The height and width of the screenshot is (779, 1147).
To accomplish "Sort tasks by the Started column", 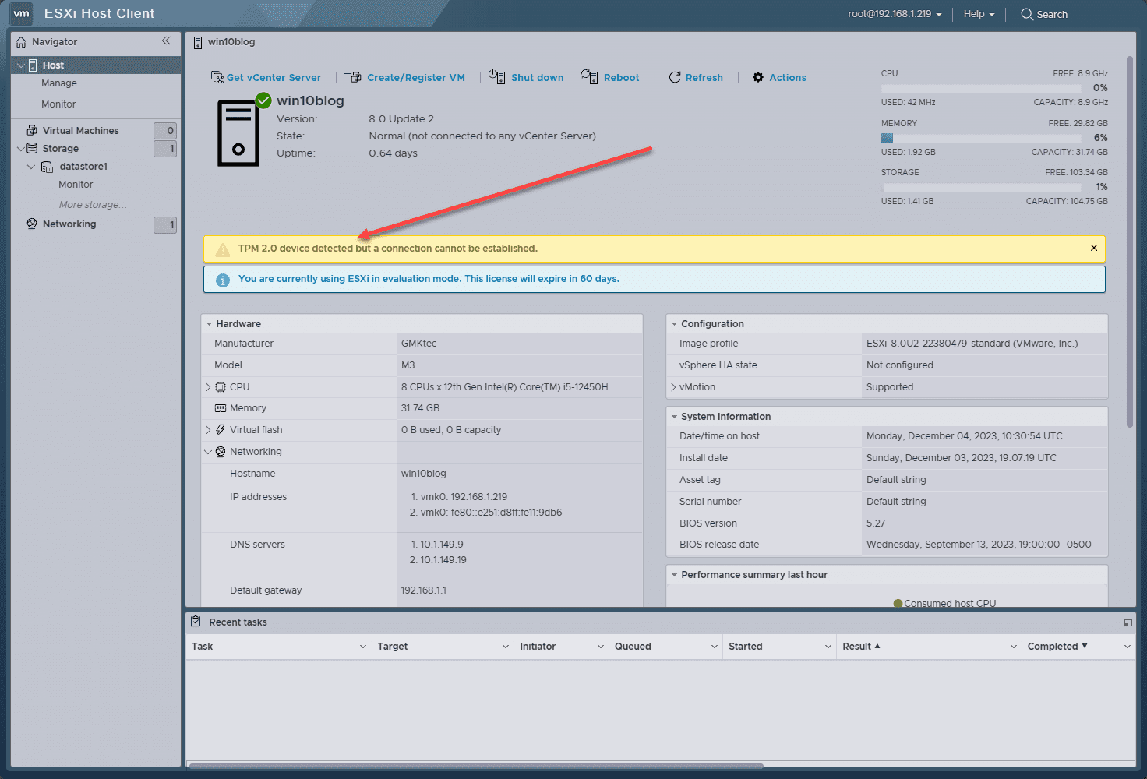I will tap(746, 647).
